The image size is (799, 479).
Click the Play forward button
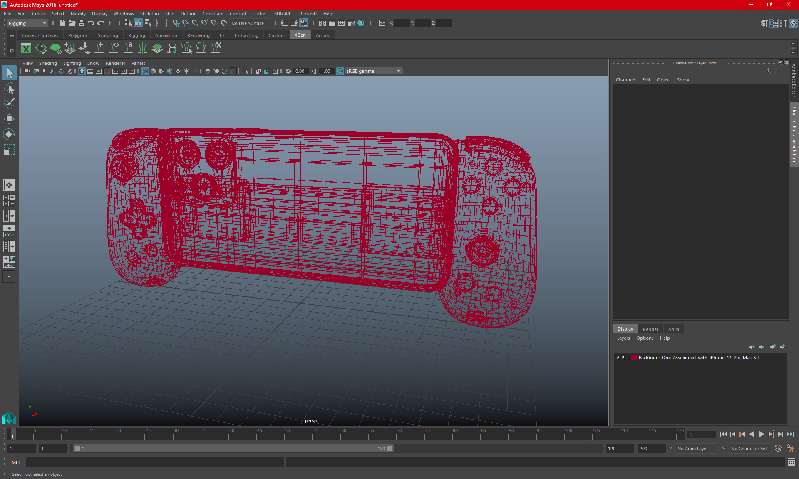point(761,434)
